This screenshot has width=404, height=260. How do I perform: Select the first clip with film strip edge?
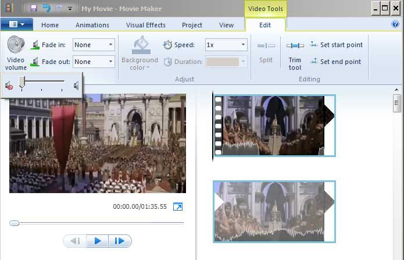click(274, 126)
